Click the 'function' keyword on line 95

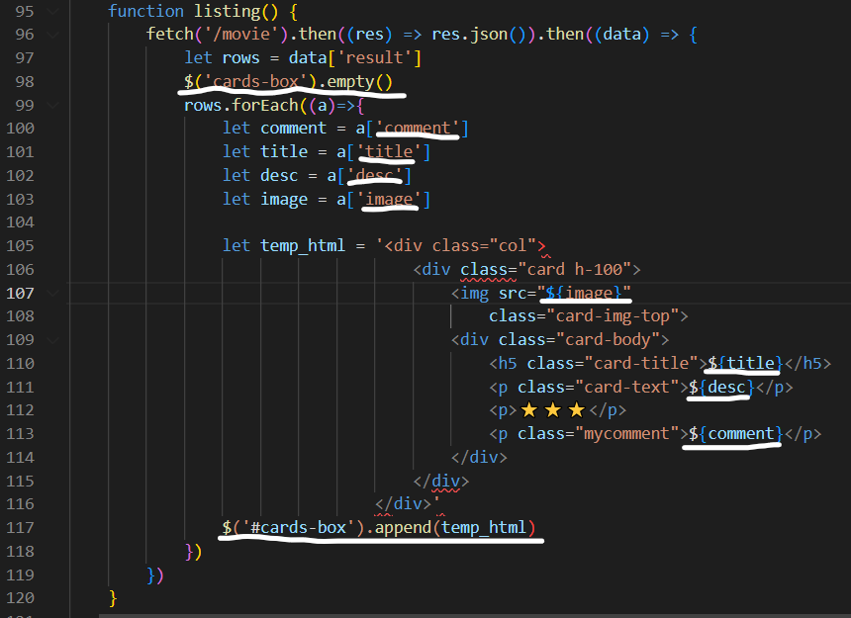146,12
